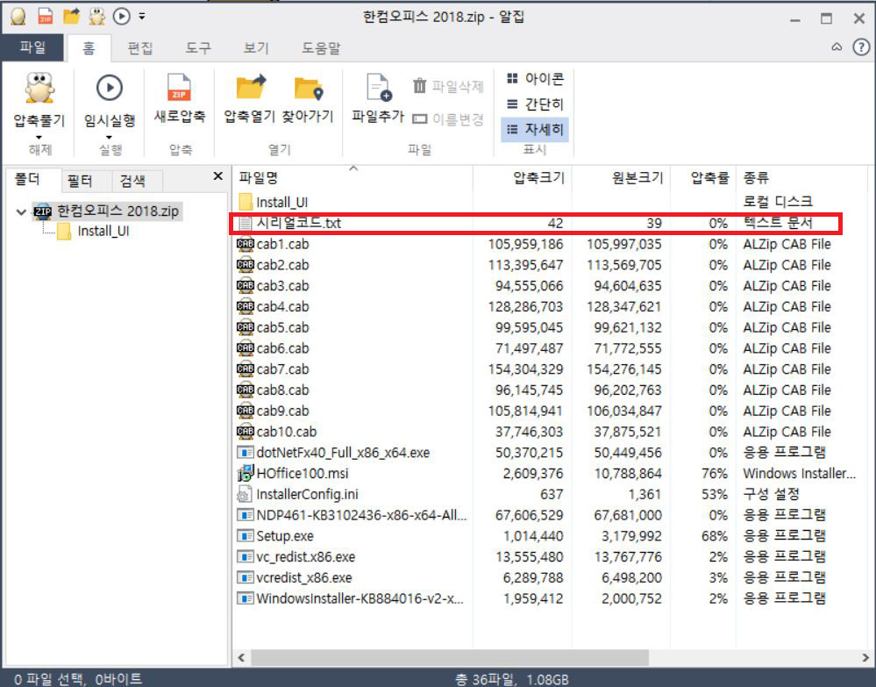Sort by the 압축률 column header
The height and width of the screenshot is (687, 876).
pyautogui.click(x=702, y=178)
